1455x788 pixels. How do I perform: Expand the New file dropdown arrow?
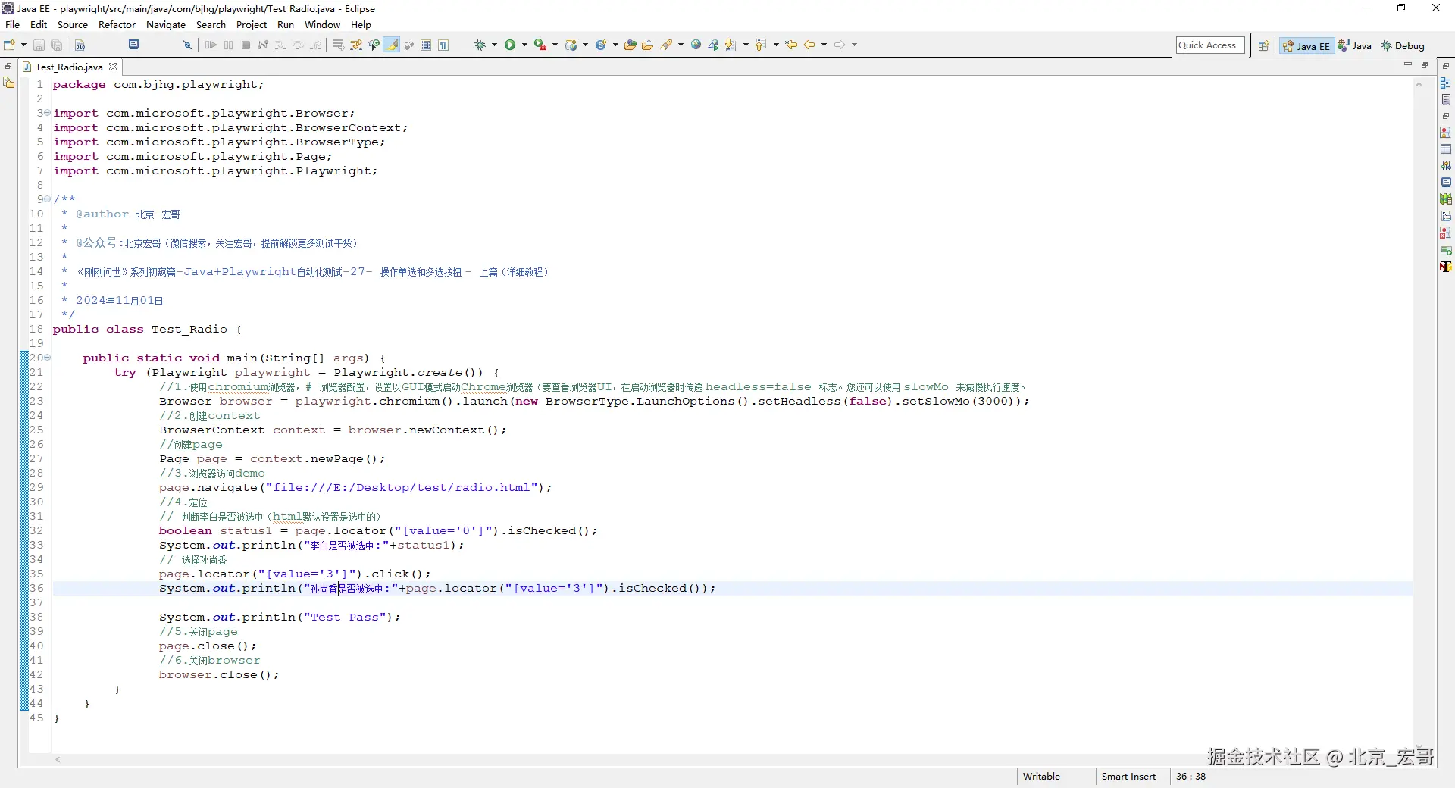(23, 45)
